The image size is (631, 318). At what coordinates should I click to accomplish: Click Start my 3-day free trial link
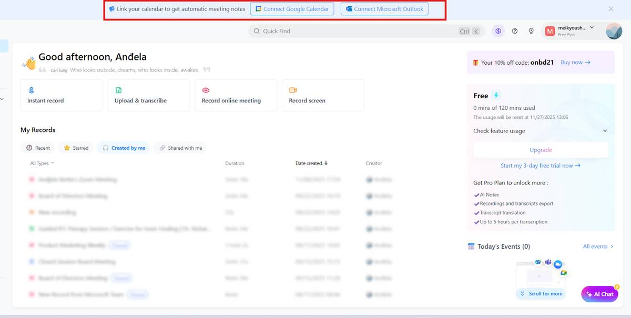[x=540, y=166]
